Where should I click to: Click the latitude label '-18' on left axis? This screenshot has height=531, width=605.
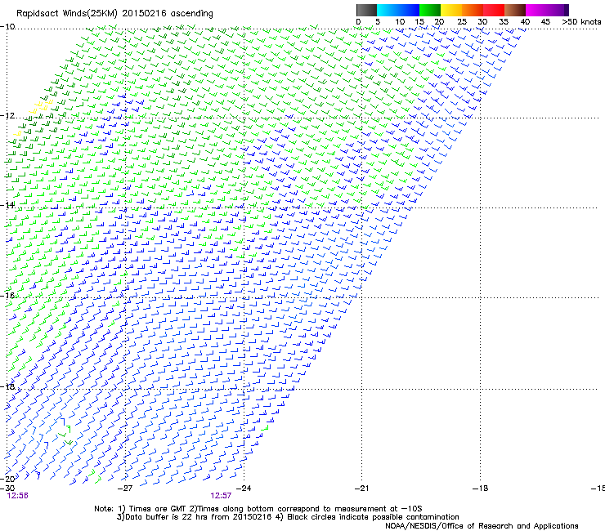point(7,386)
